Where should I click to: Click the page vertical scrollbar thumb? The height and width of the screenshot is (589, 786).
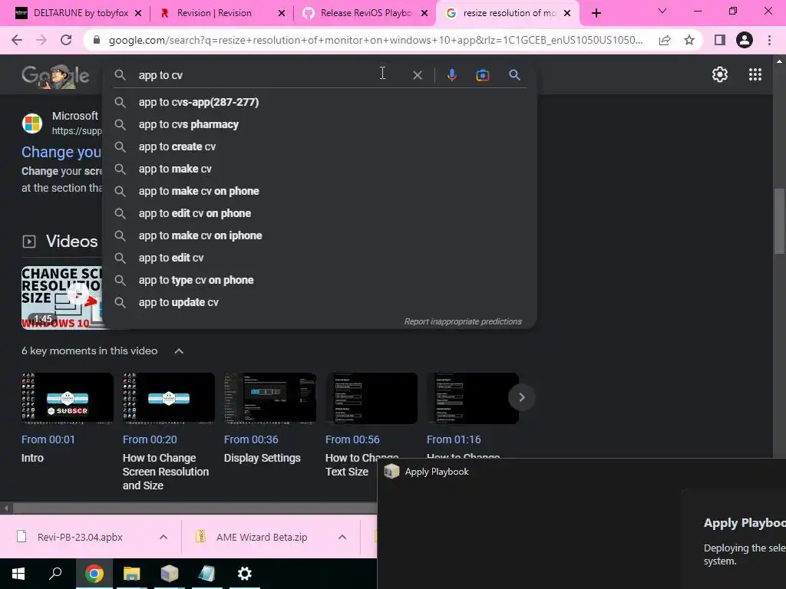pyautogui.click(x=778, y=221)
